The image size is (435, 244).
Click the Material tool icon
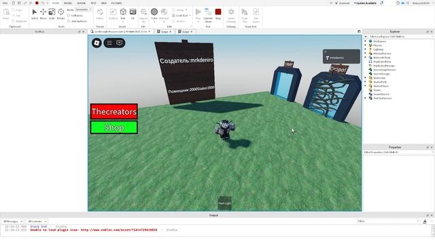tap(164, 12)
